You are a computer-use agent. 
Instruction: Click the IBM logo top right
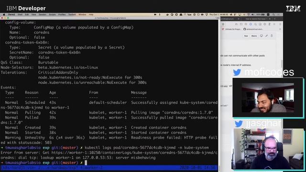(293, 9)
